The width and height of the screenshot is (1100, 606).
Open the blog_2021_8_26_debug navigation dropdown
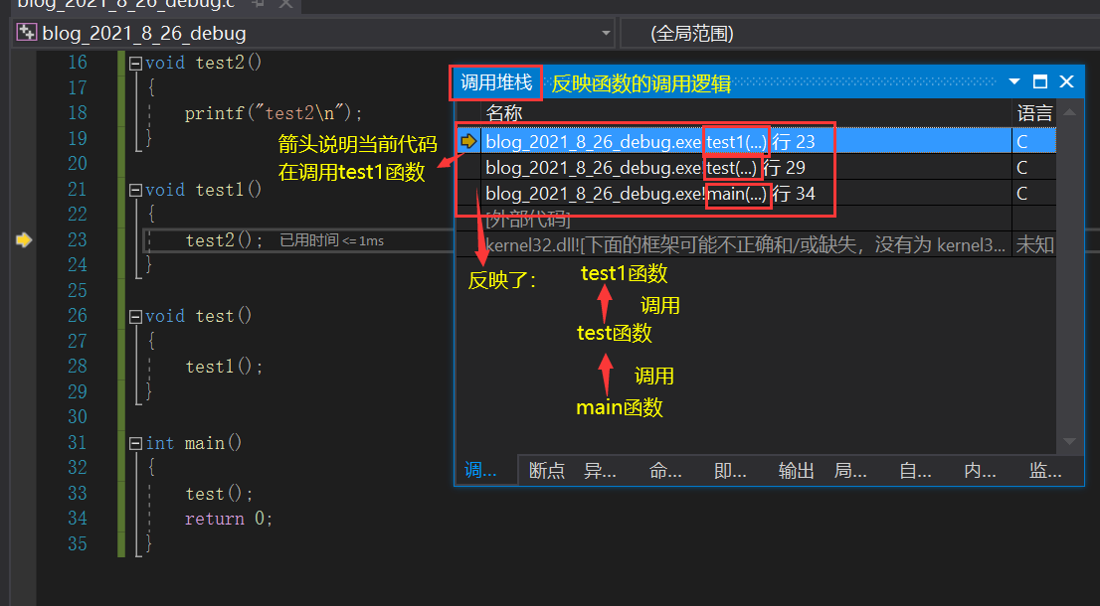605,33
